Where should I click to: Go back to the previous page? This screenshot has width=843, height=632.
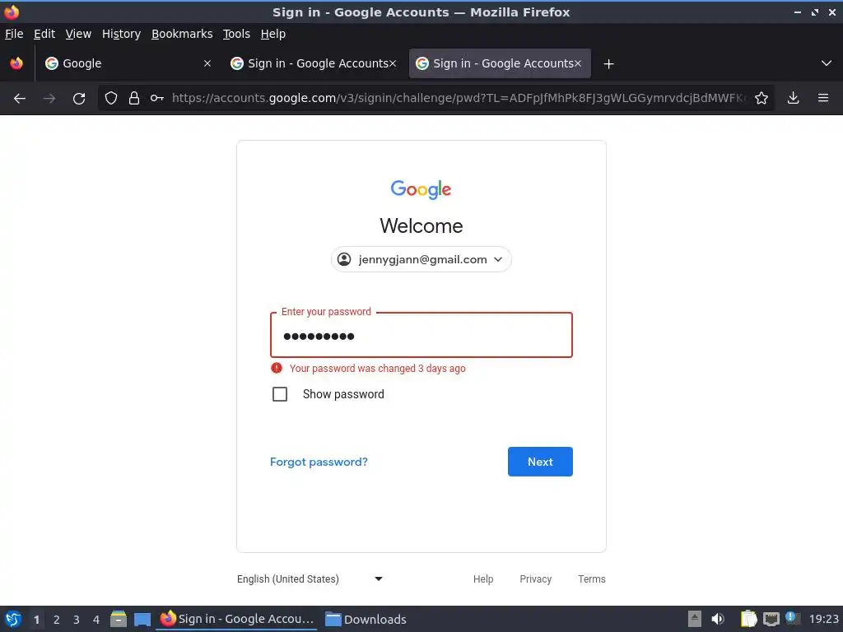[20, 99]
